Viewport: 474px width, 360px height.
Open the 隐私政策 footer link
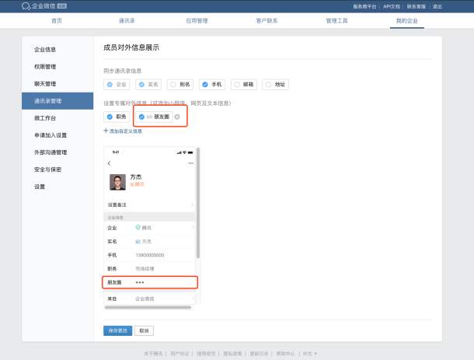click(232, 353)
